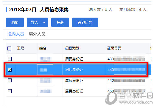The image size is (160, 111).
Task: Click the 2018年07月 人员信息采集 heading
Action: tap(39, 10)
